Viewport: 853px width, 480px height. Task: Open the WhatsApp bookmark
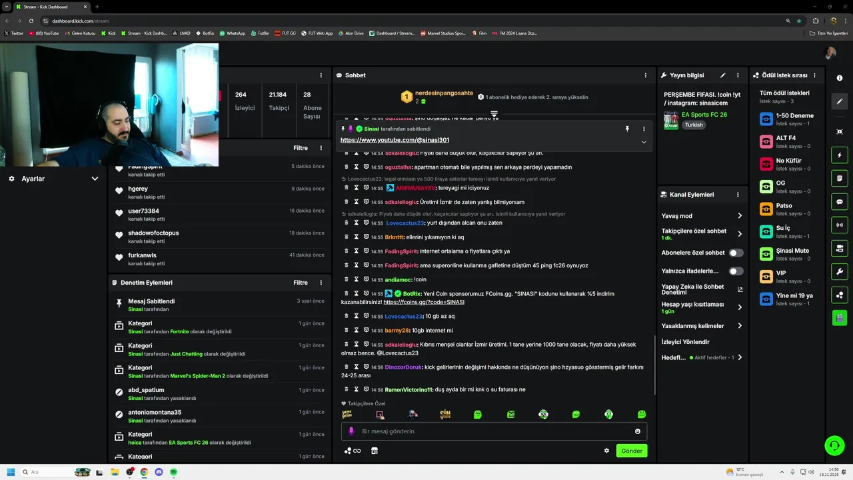click(x=232, y=33)
